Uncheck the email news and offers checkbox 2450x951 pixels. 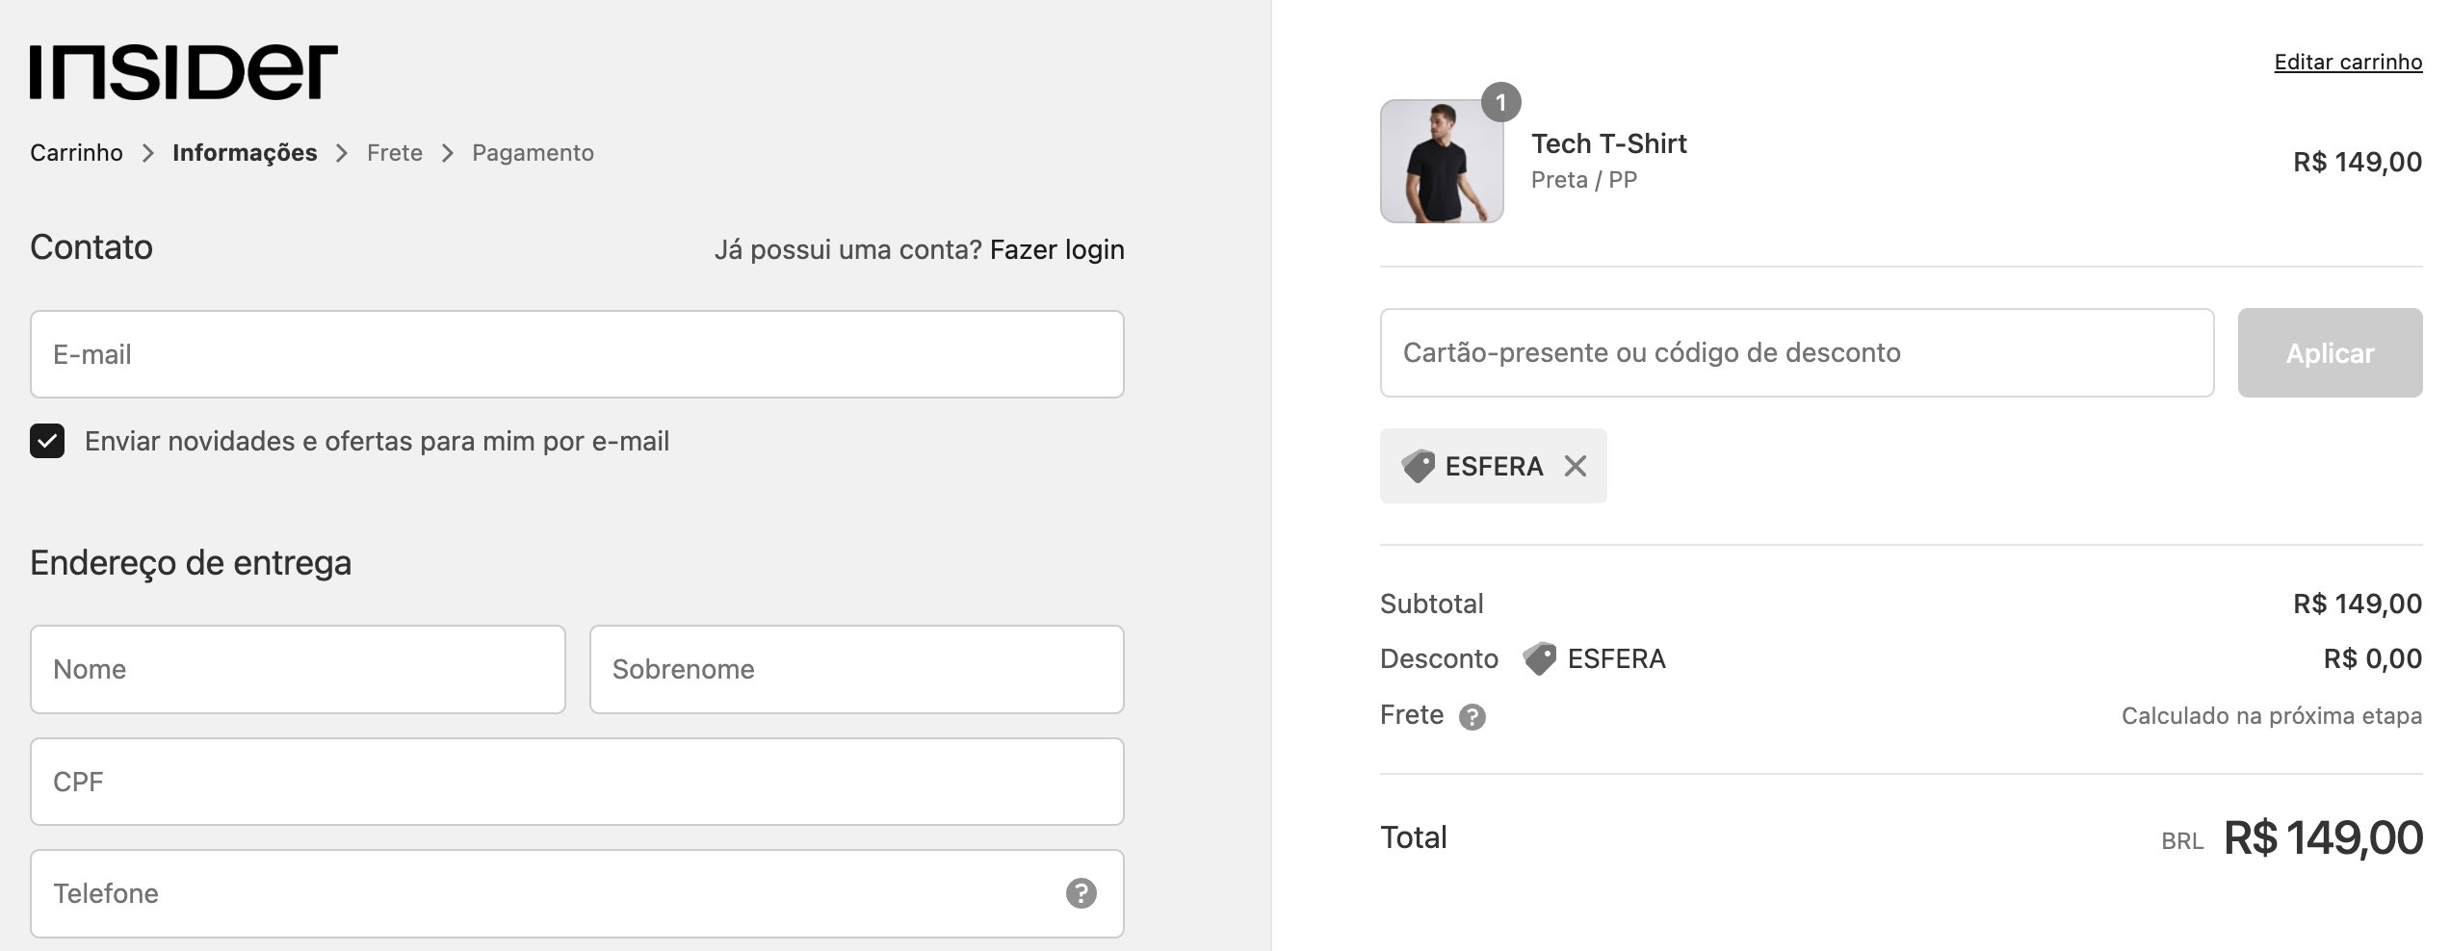coord(47,441)
